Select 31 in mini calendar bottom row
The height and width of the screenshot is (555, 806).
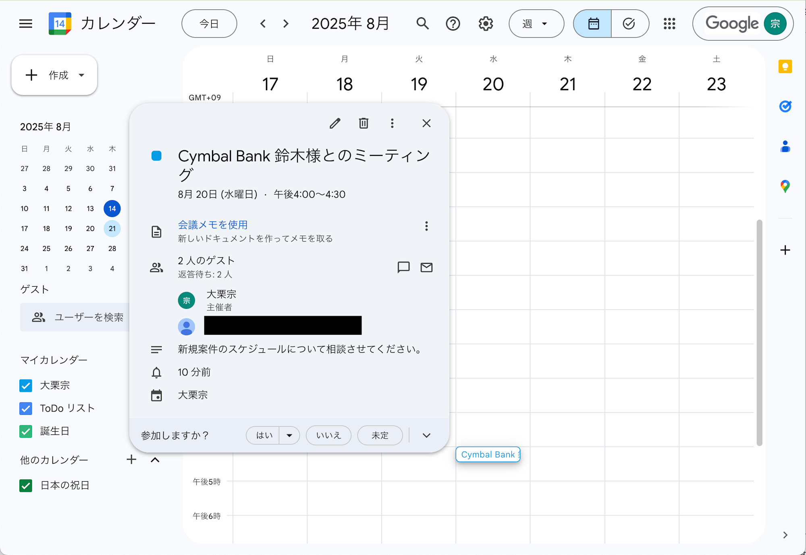(25, 269)
